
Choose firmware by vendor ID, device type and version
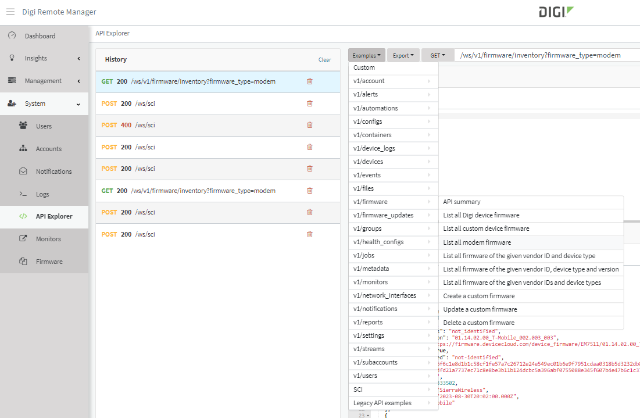531,269
